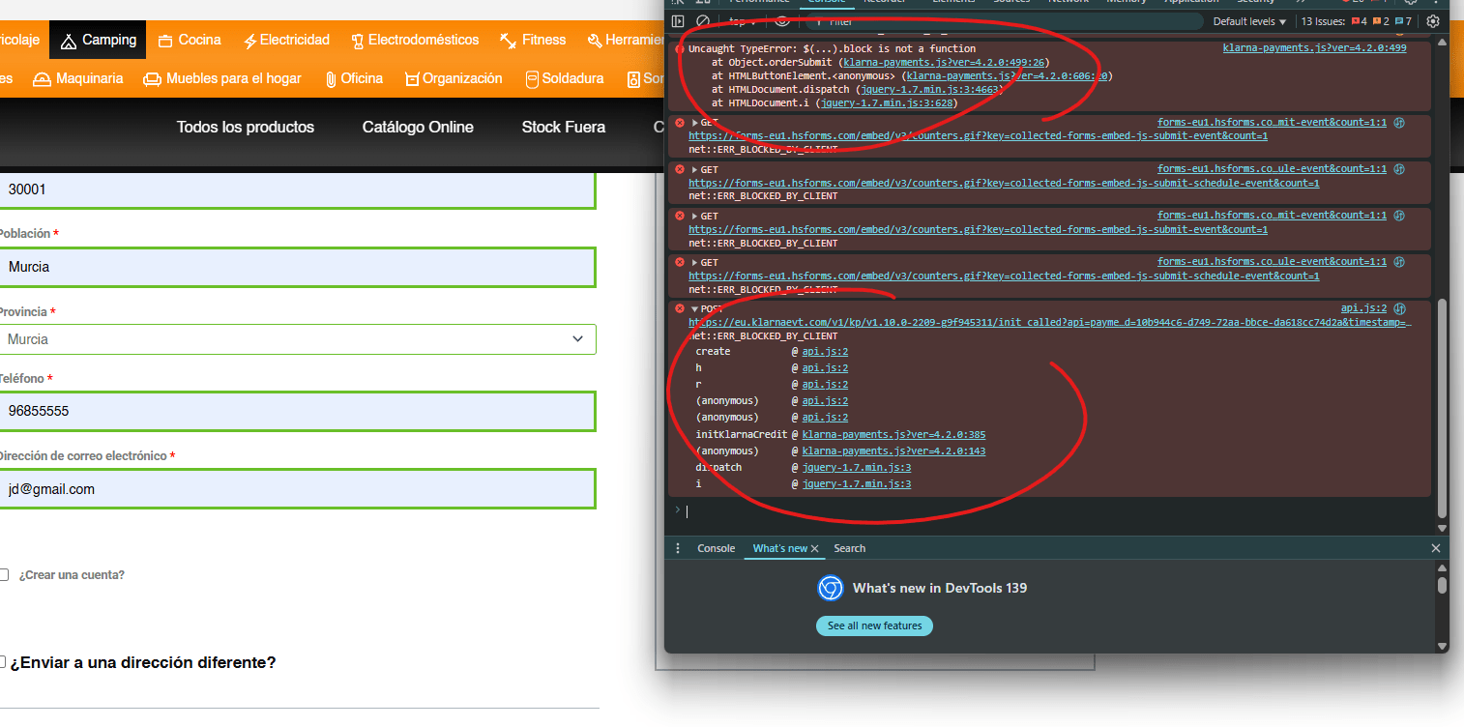Image resolution: width=1464 pixels, height=727 pixels.
Task: Check the ¿Crear una cuenta? checkbox
Action: coord(3,575)
